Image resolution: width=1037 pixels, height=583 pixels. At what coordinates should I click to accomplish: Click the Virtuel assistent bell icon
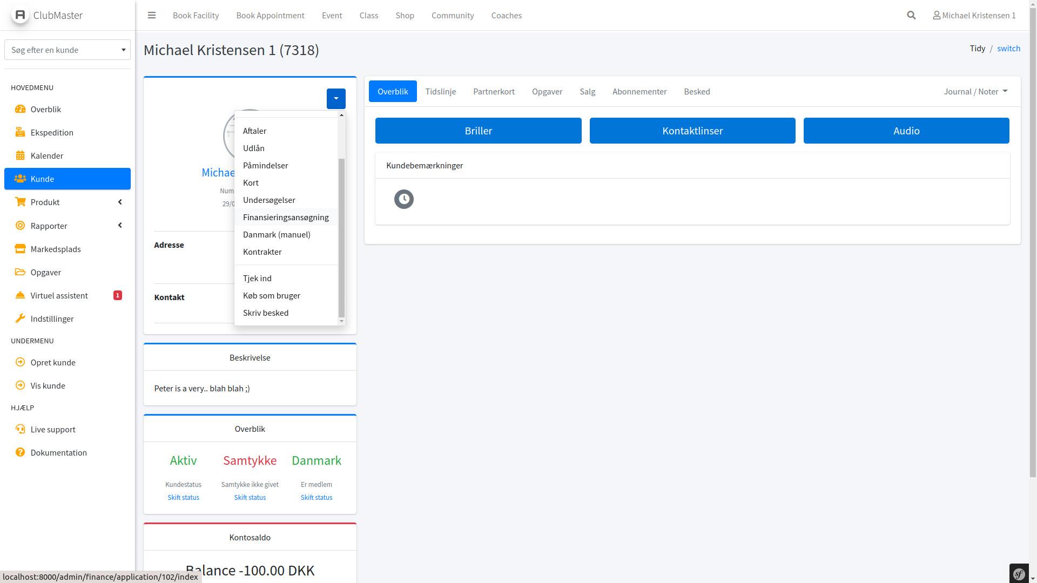[21, 295]
